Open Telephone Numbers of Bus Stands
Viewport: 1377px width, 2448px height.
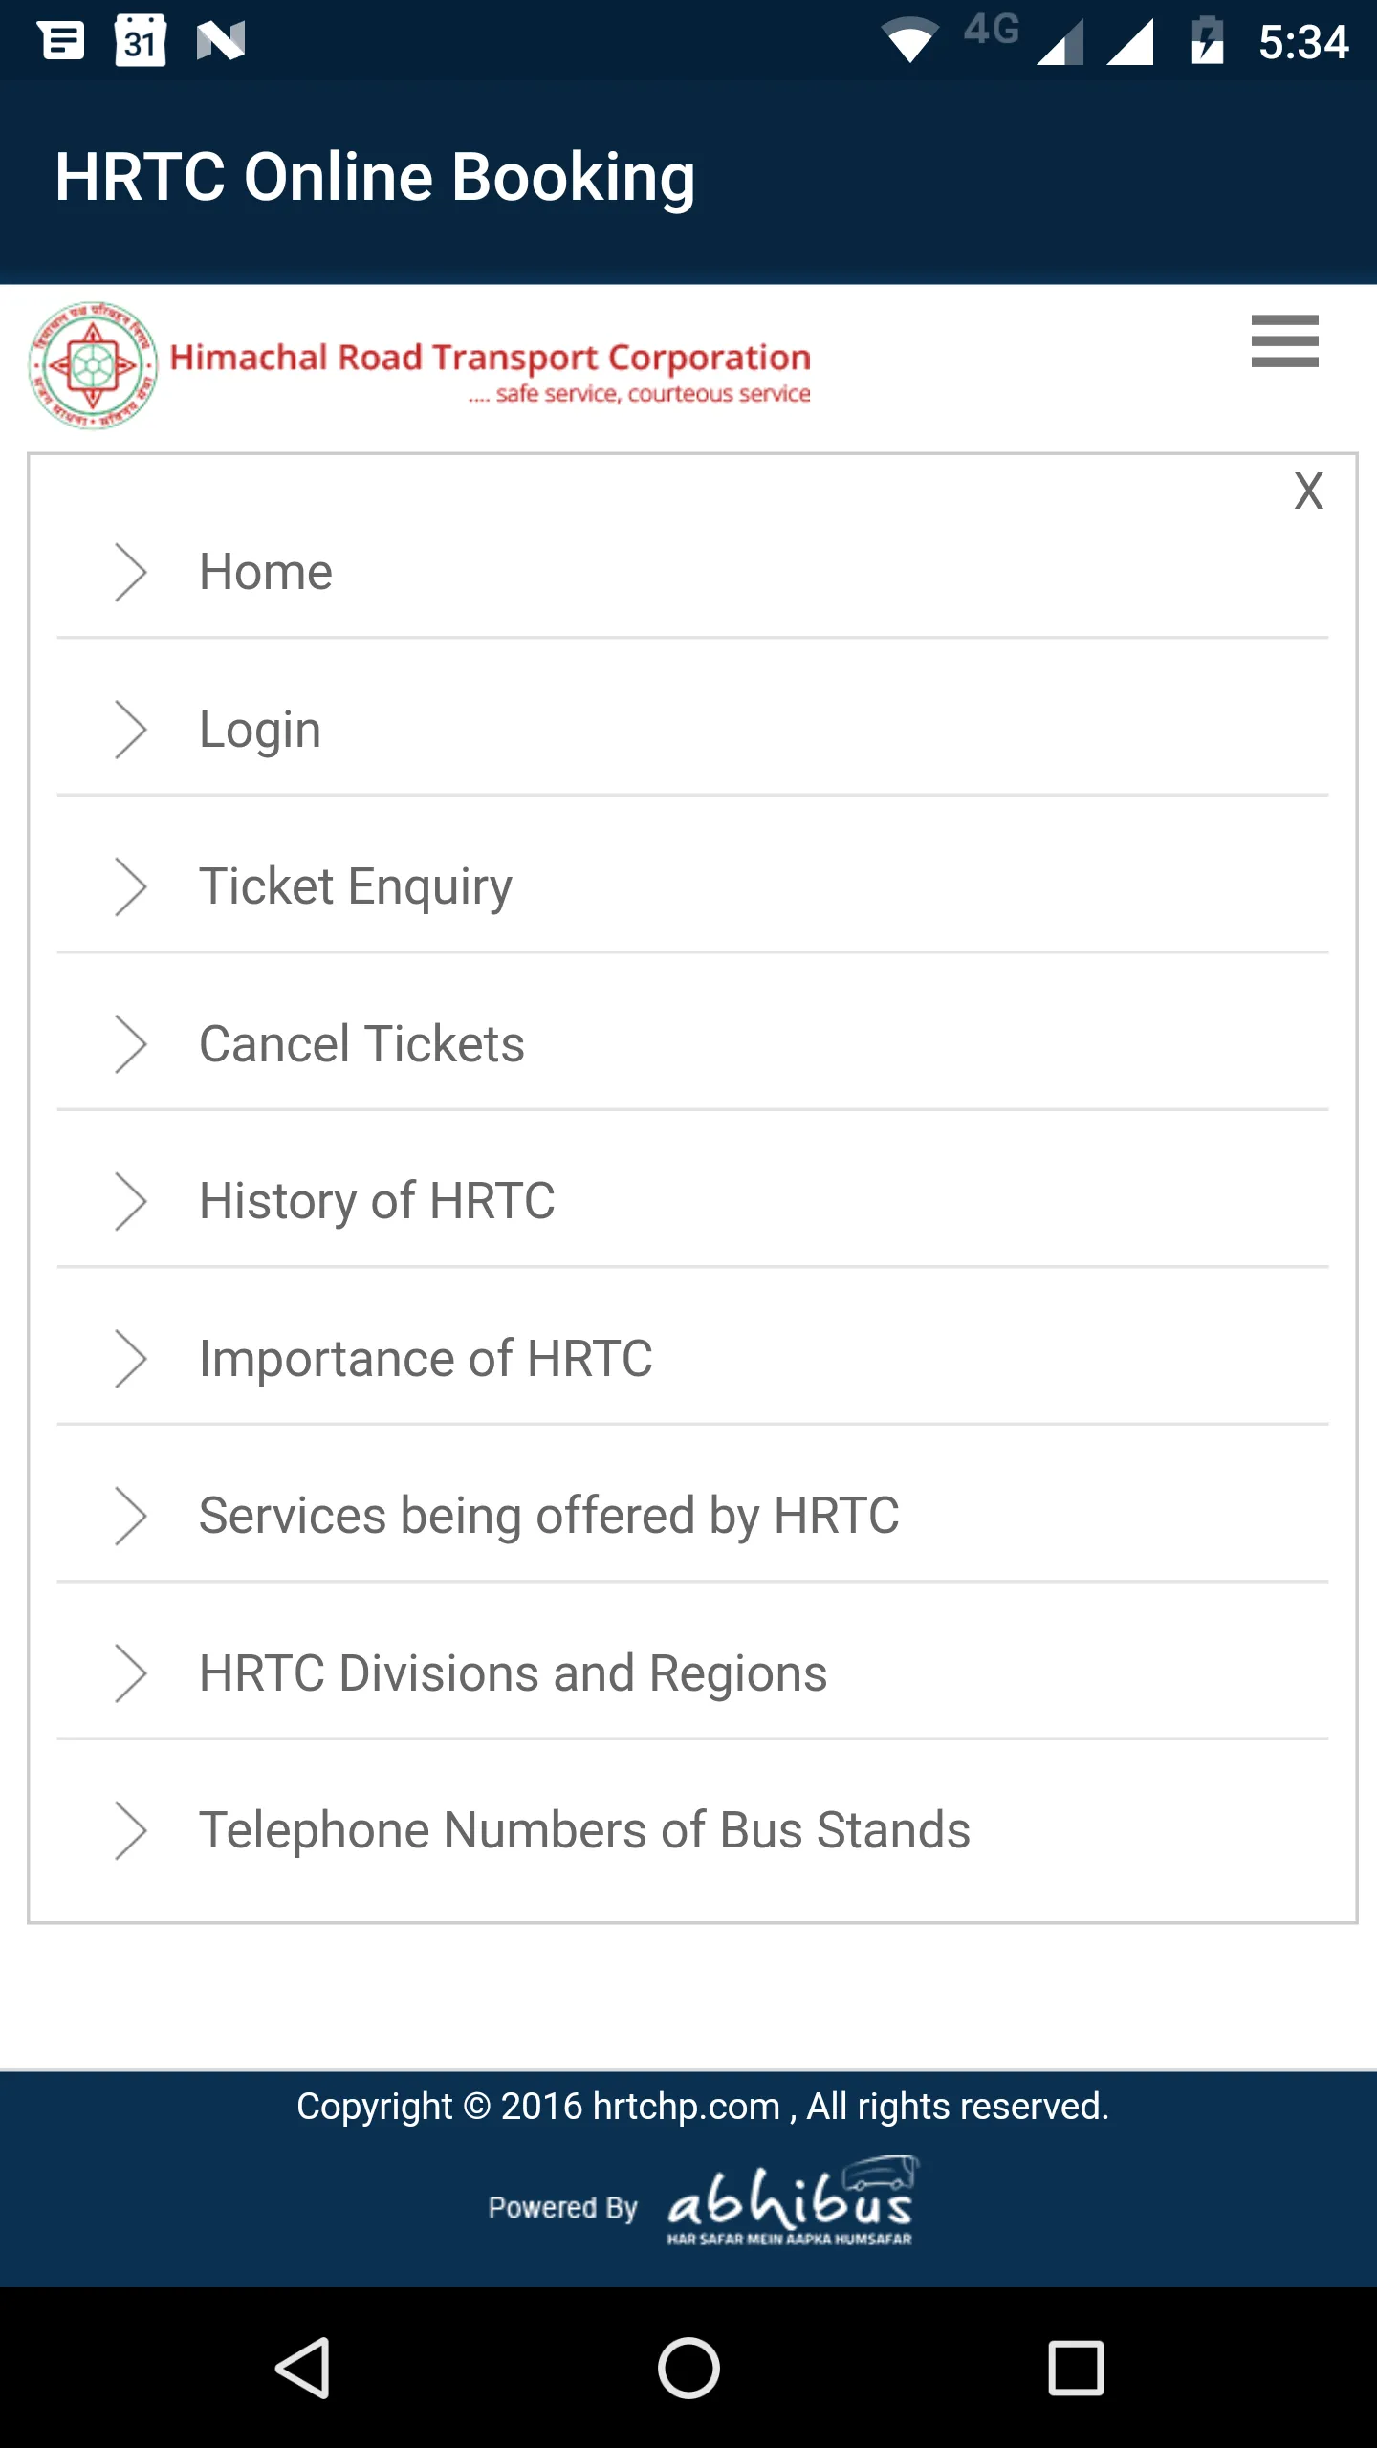tap(584, 1830)
